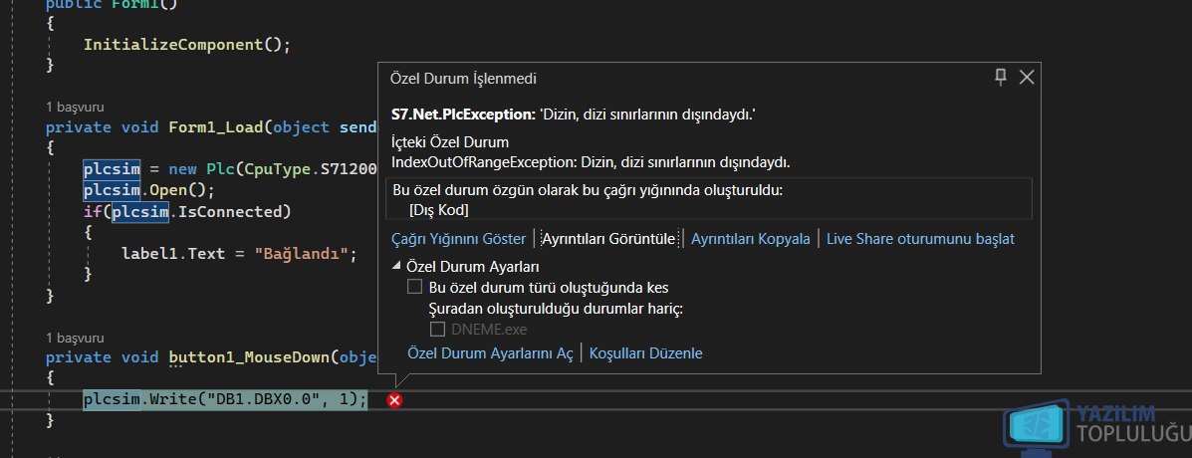Screen dimensions: 1192x458
Task: Select Ayrıntıları Görüntüle link
Action: (x=608, y=239)
